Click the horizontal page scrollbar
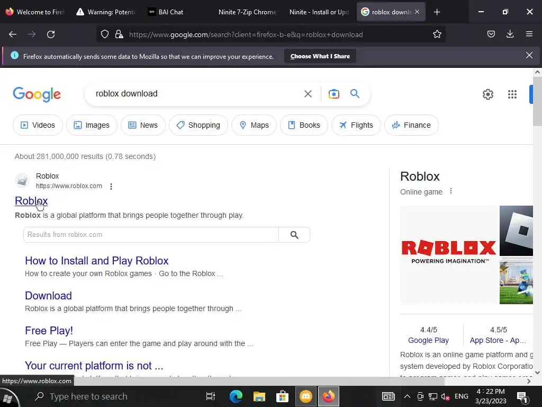Image resolution: width=542 pixels, height=407 pixels. pos(259,381)
